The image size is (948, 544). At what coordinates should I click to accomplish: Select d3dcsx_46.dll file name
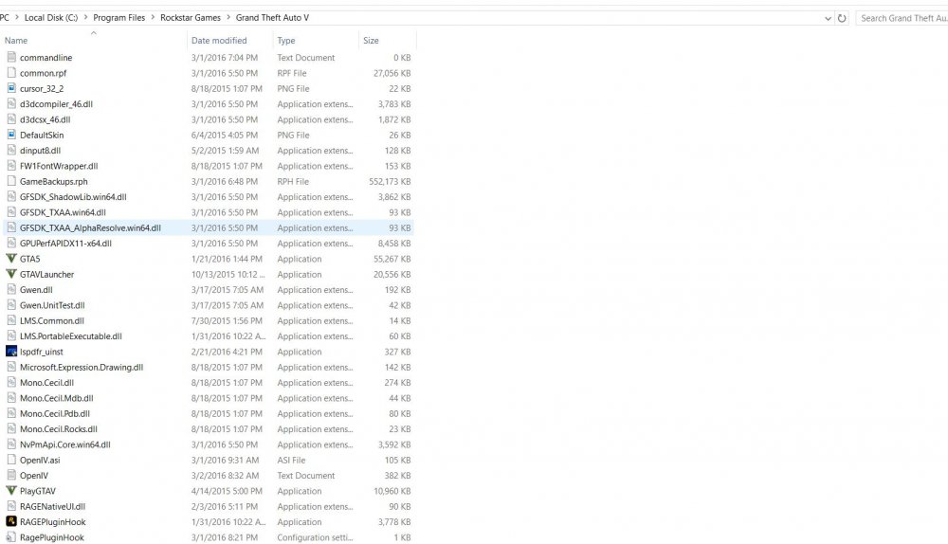46,119
